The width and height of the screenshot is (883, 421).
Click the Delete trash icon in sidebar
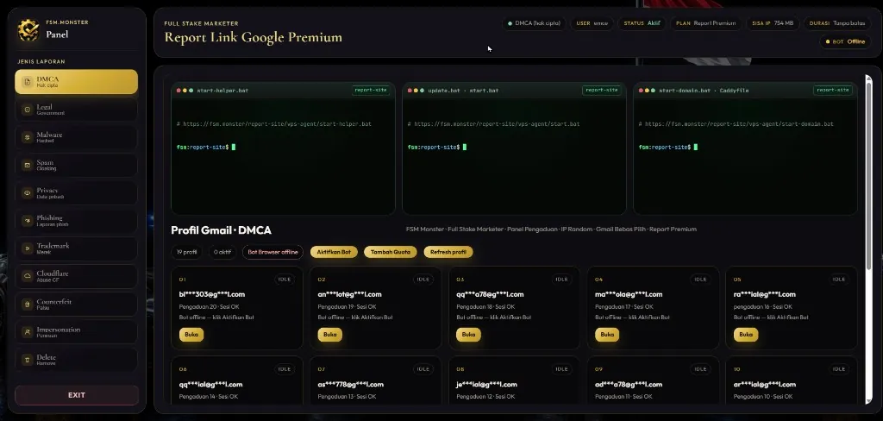click(x=27, y=360)
